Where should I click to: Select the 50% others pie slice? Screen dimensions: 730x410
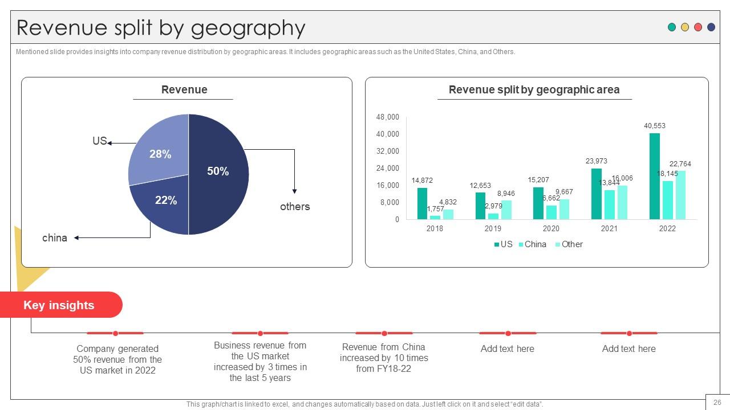(219, 174)
